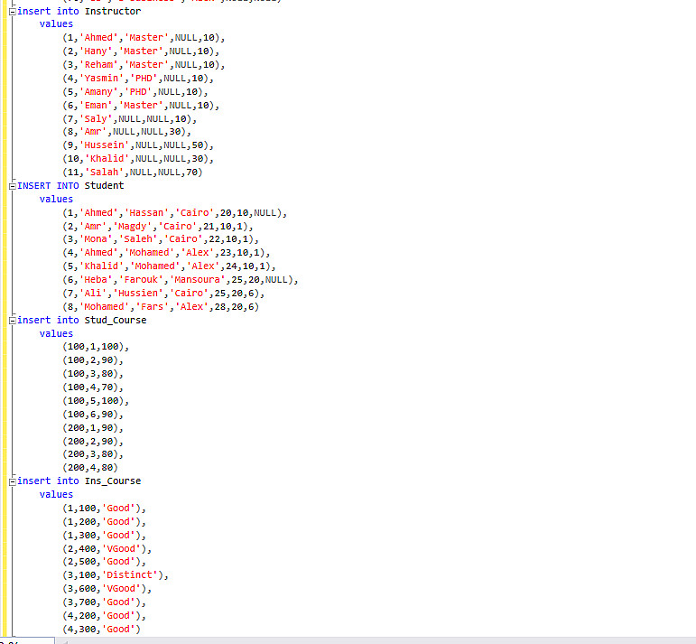Image resolution: width=696 pixels, height=644 pixels.
Task: Click the row (3,'Mona','Saleh','Cairo',22,10,1)
Action: click(161, 239)
